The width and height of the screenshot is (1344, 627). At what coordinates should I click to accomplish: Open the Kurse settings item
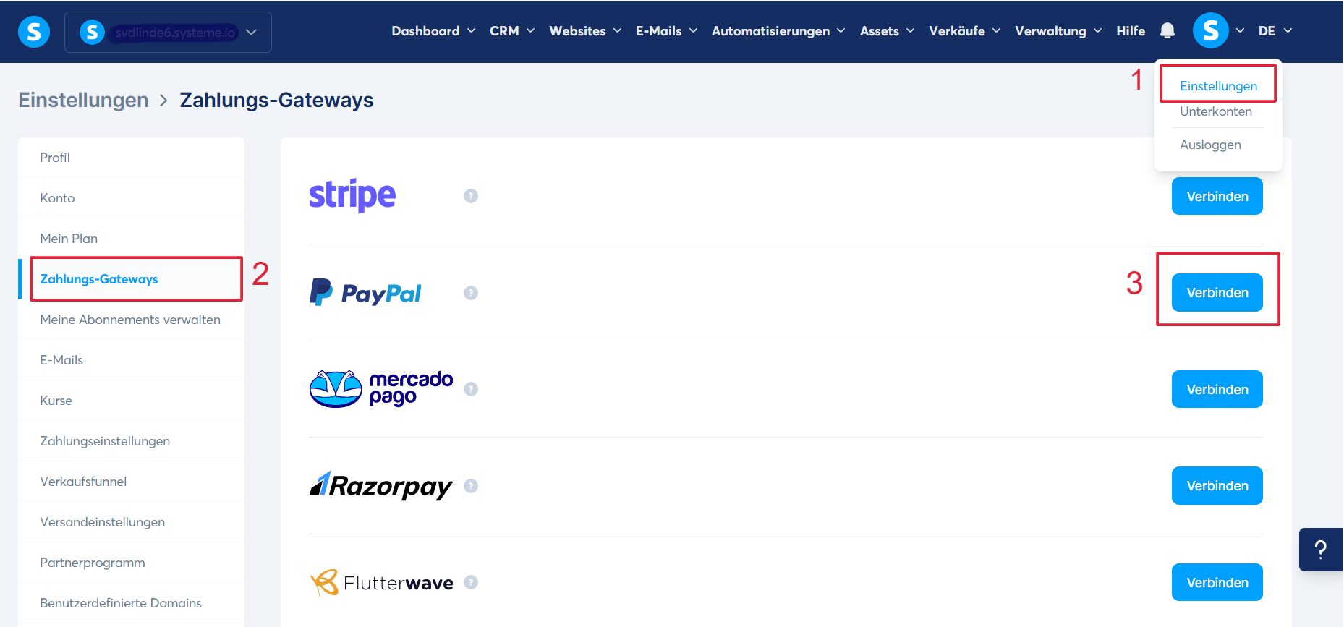(x=132, y=401)
